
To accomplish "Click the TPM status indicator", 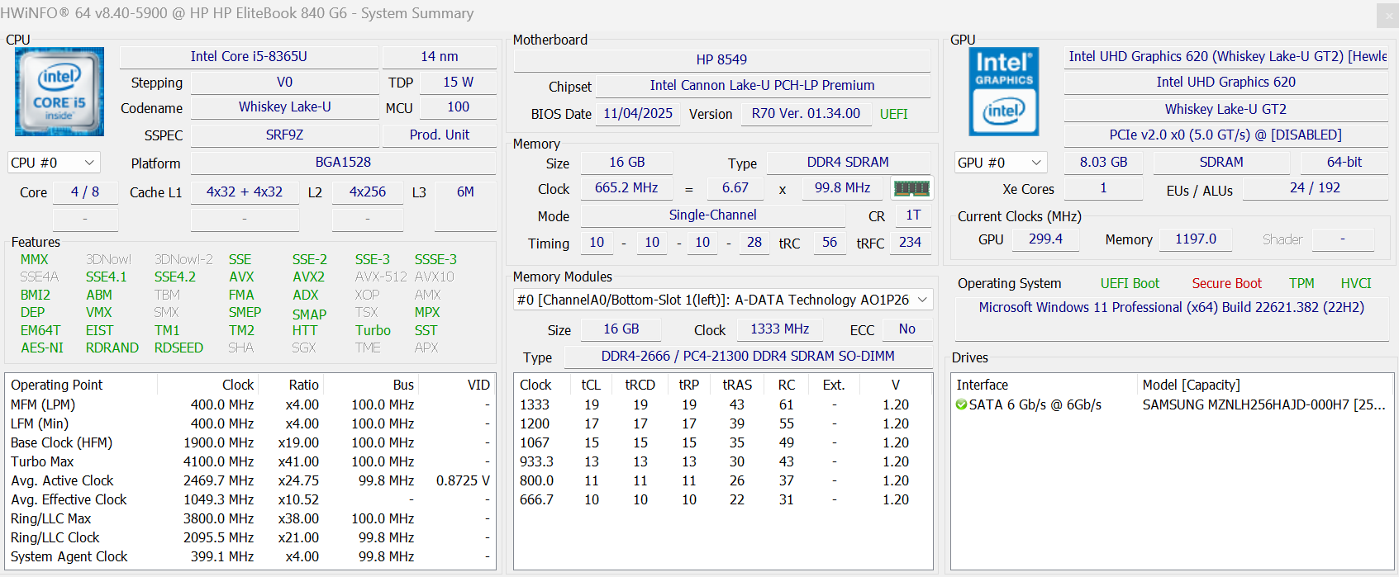I will (1301, 283).
